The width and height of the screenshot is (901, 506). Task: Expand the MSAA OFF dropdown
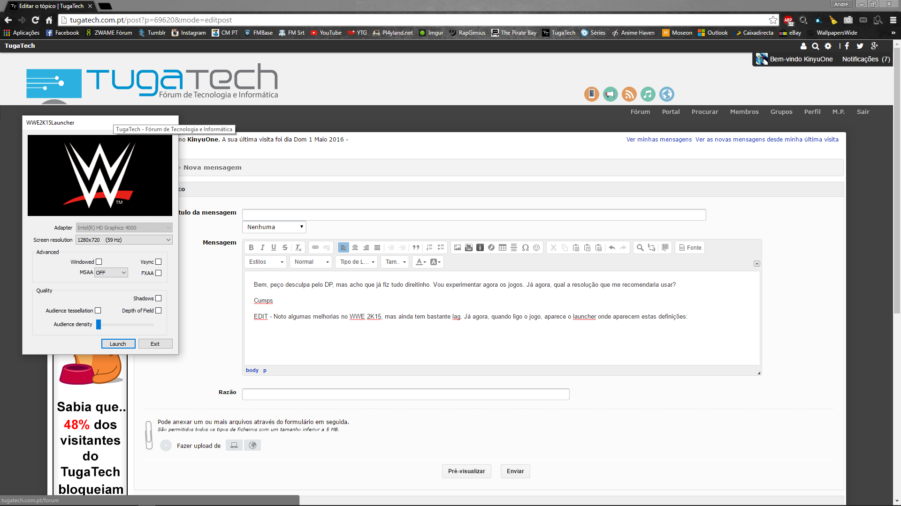[x=111, y=273]
